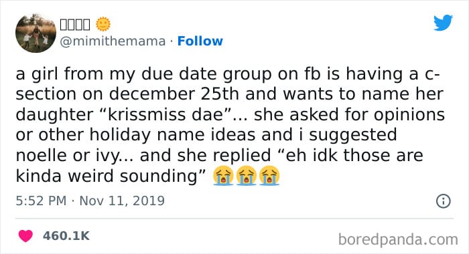This screenshot has width=469, height=254.
Task: Click the phrase "noelle or ivy"
Action: [68, 156]
